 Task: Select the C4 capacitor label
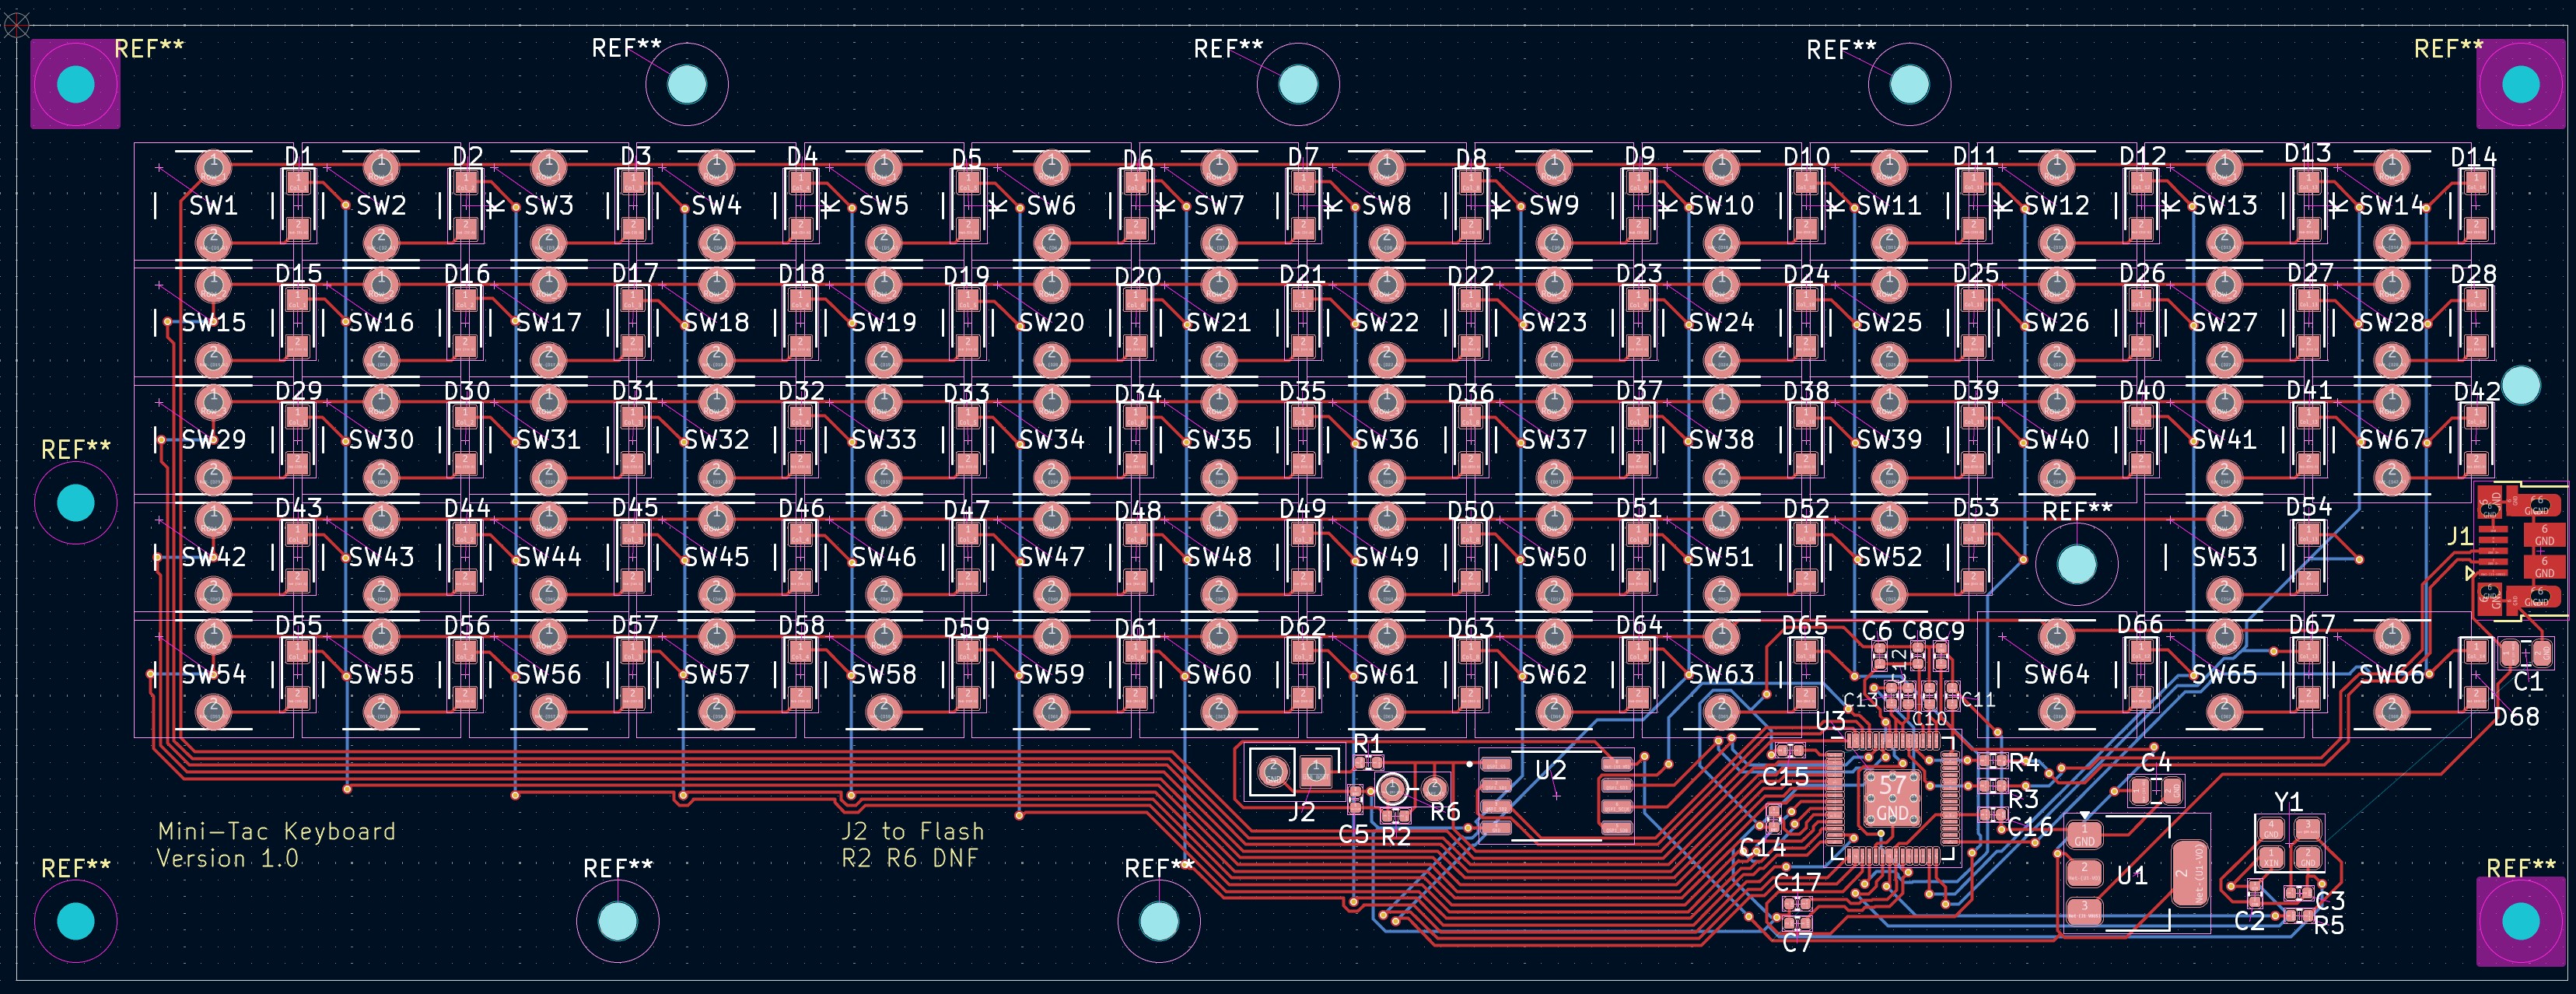click(x=2156, y=762)
